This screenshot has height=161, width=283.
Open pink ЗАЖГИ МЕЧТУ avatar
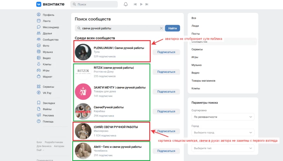pyautogui.click(x=83, y=92)
